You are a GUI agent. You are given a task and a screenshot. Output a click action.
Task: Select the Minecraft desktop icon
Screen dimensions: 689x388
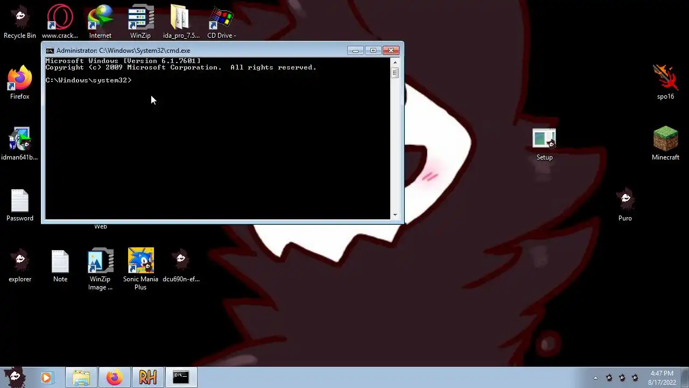[x=665, y=143]
